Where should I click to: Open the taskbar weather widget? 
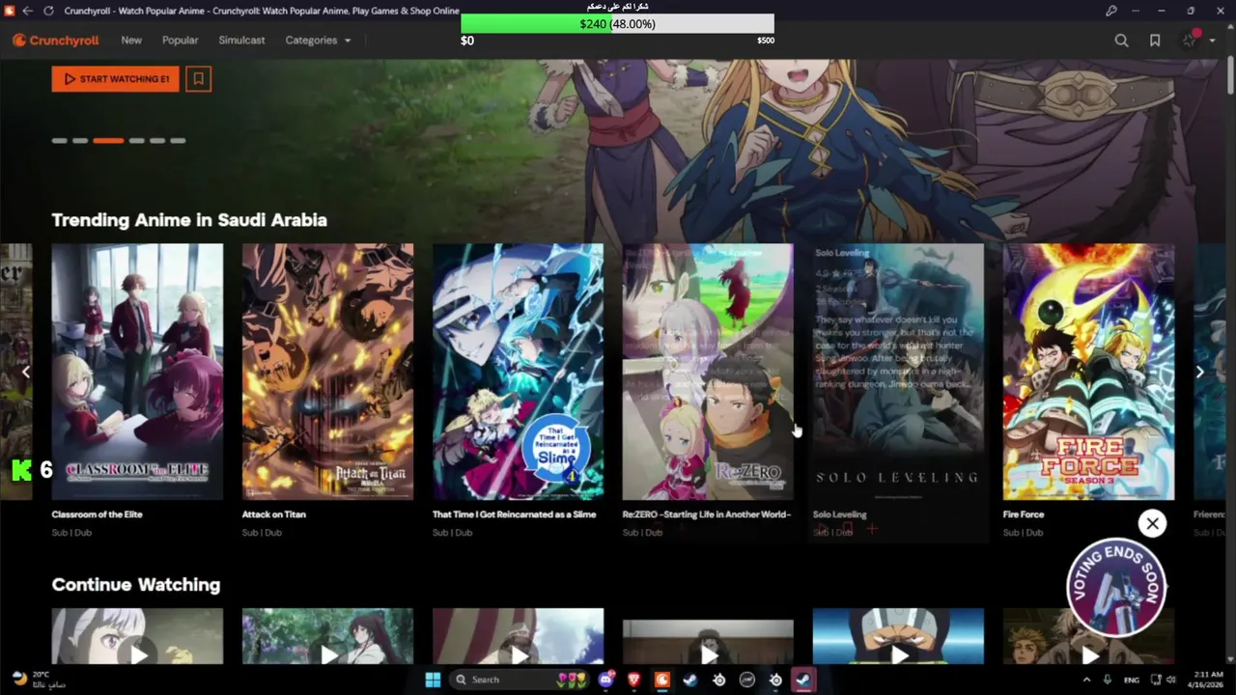tap(39, 680)
